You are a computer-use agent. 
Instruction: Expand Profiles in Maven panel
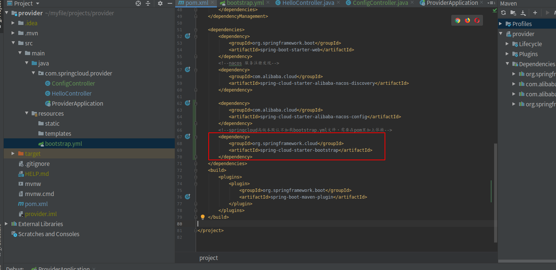coord(501,24)
